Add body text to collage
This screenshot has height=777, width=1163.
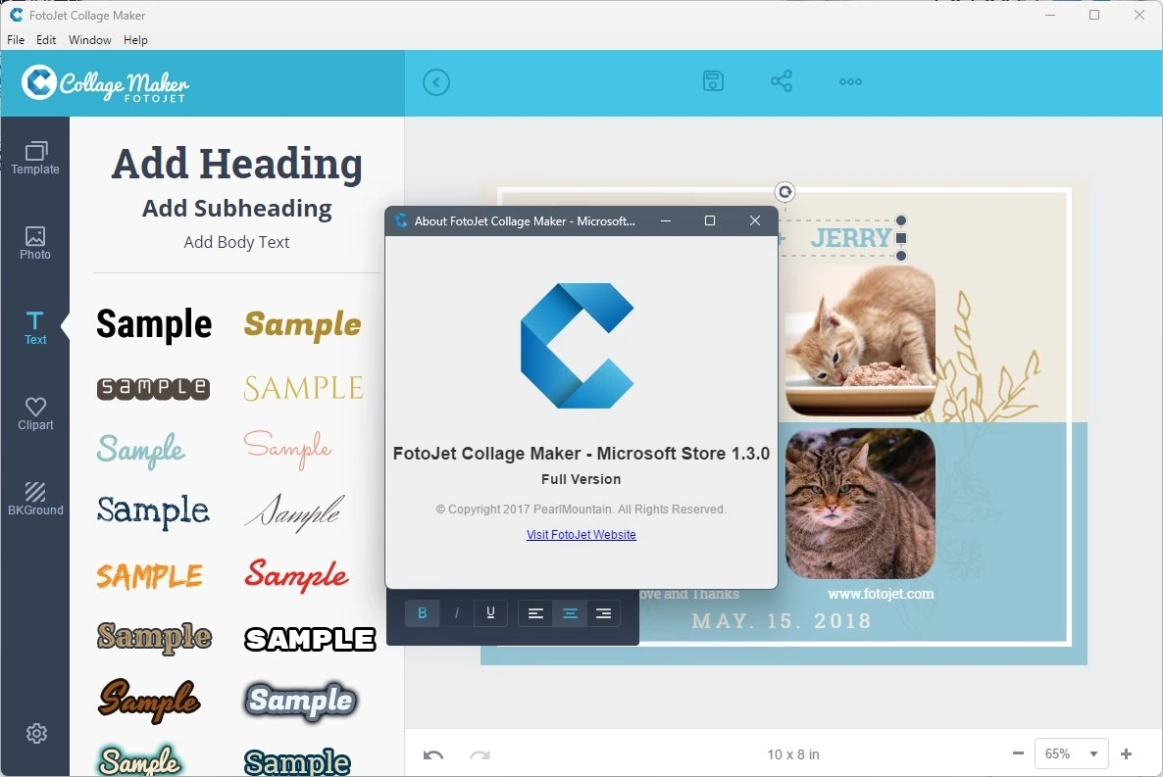point(236,242)
